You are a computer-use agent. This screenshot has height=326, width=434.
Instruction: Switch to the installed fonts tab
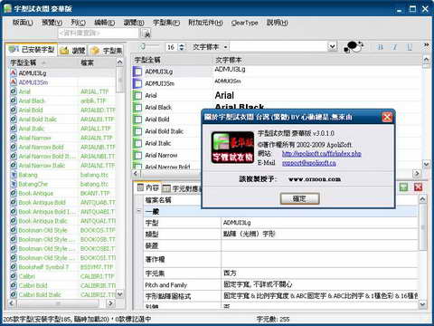[32, 49]
